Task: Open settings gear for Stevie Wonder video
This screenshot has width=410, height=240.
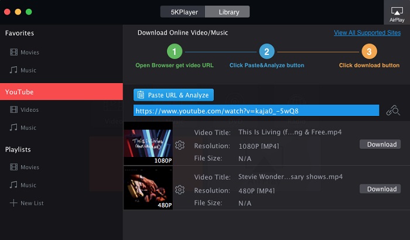Action: [x=180, y=190]
